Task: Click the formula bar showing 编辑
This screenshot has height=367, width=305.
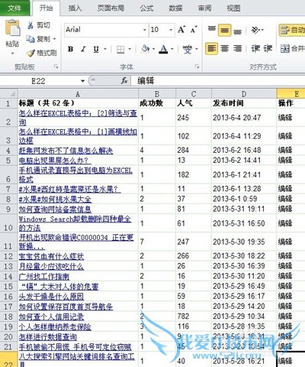Action: click(x=218, y=81)
